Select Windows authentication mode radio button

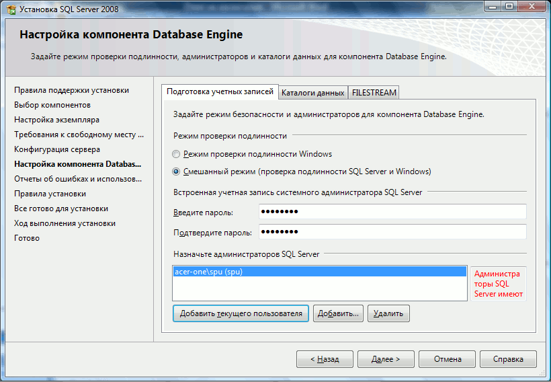click(176, 154)
